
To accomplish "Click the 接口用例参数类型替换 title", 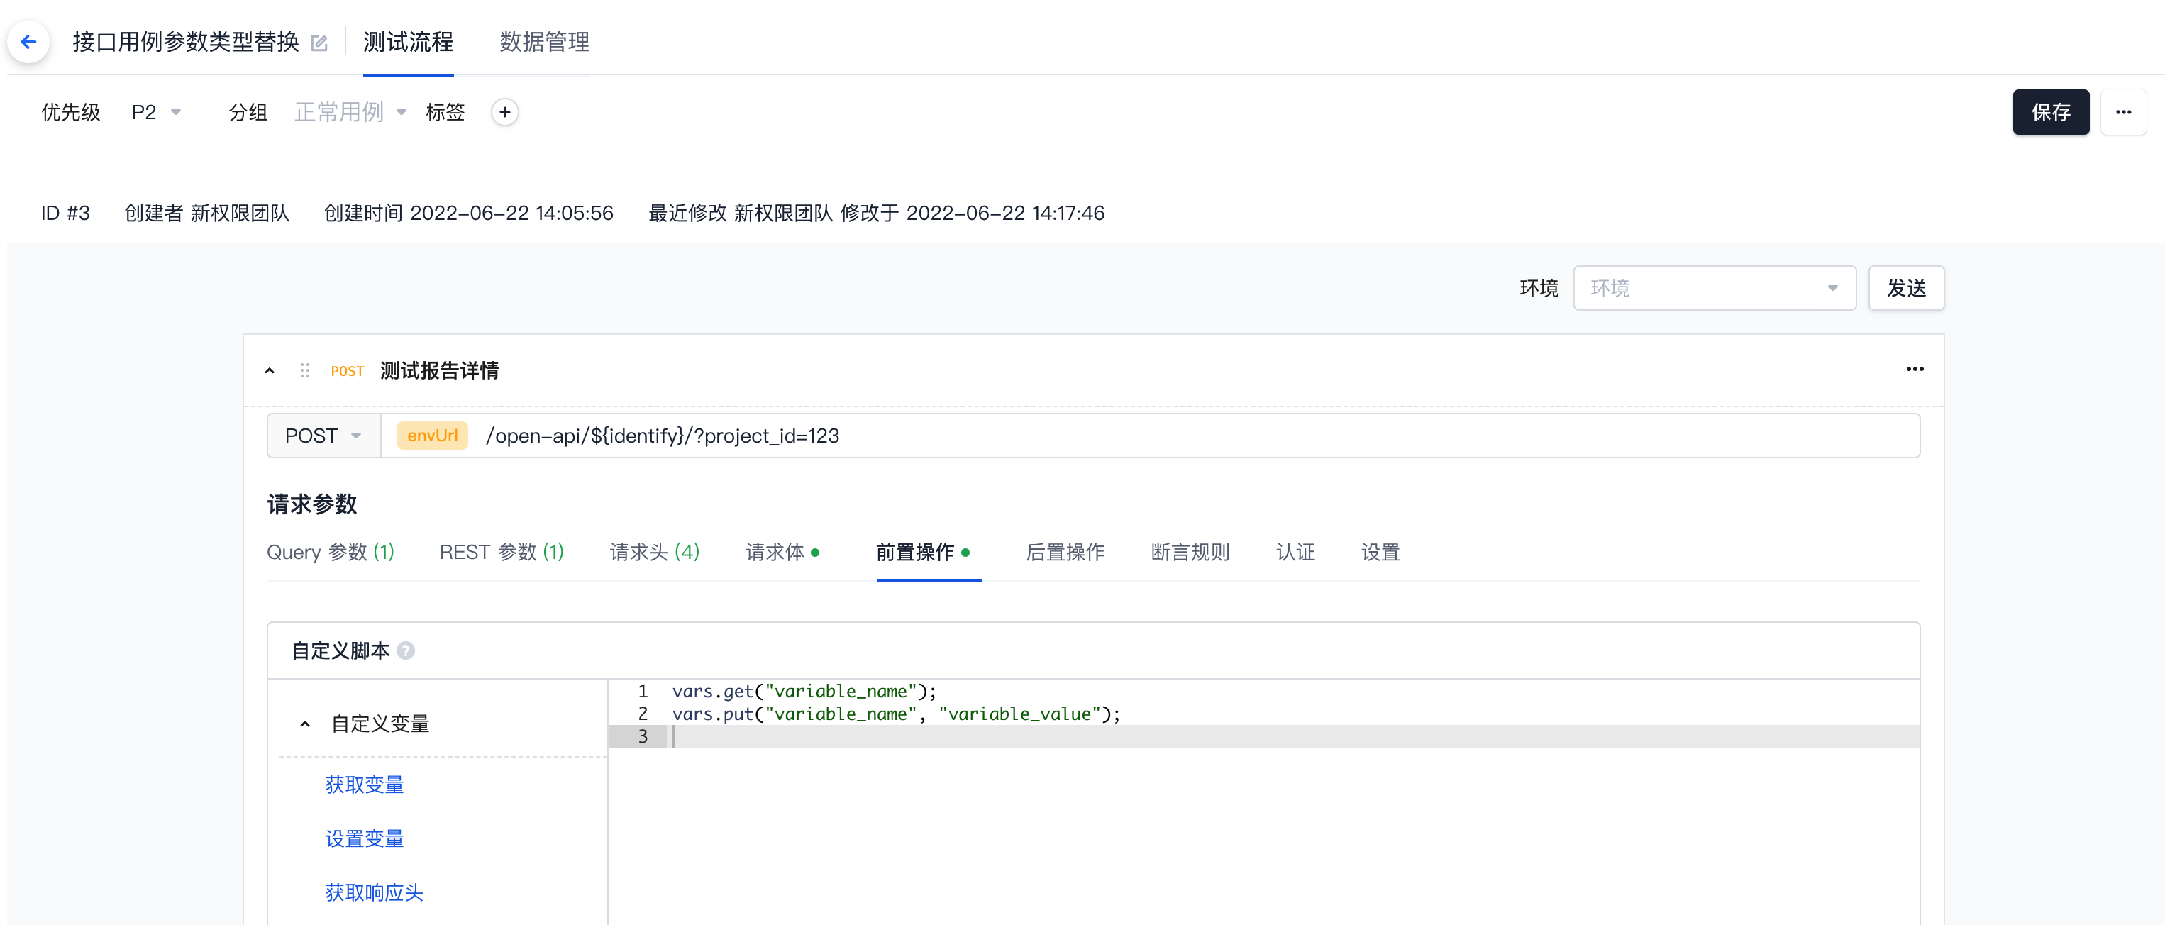I will click(x=186, y=41).
